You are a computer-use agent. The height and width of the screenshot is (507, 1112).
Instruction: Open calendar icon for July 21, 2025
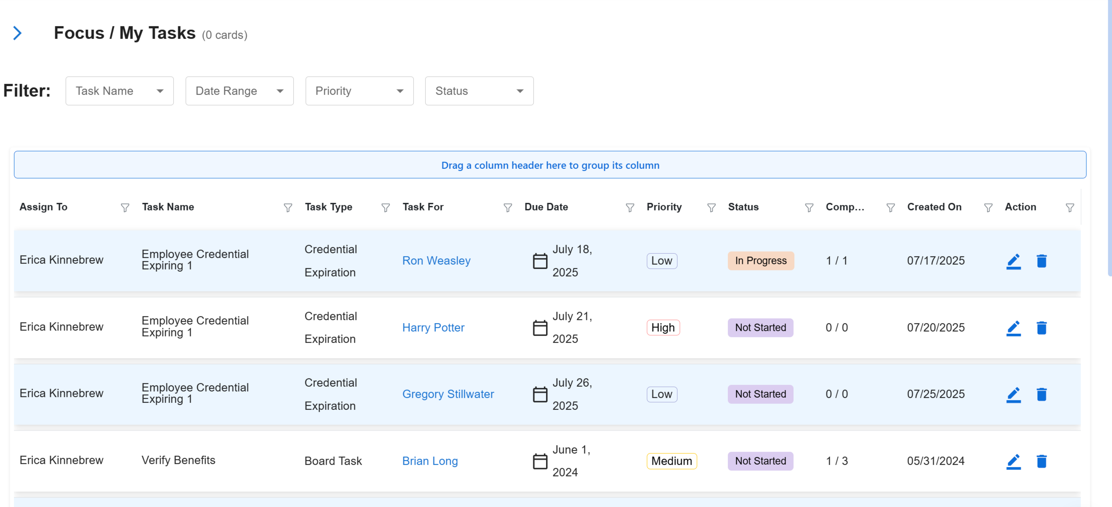click(540, 328)
